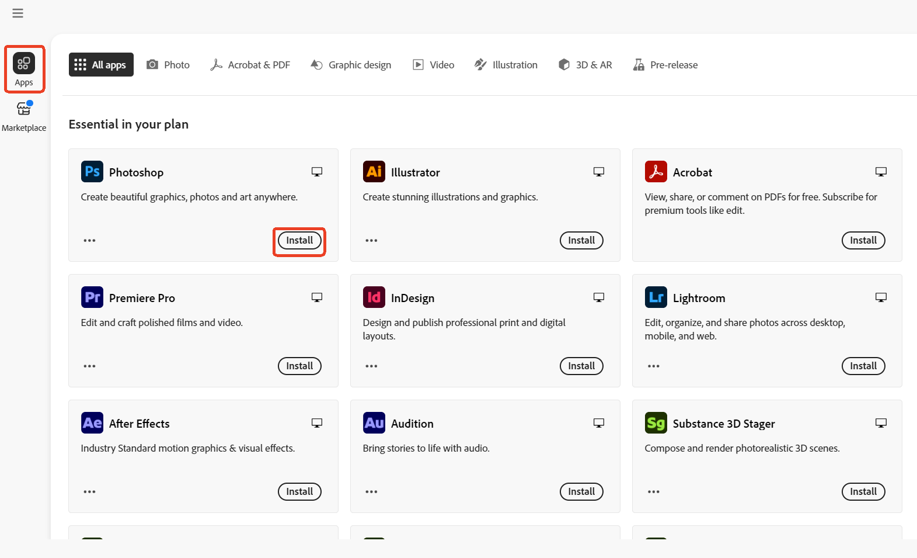
Task: Click the Lightroom app icon
Action: click(656, 297)
